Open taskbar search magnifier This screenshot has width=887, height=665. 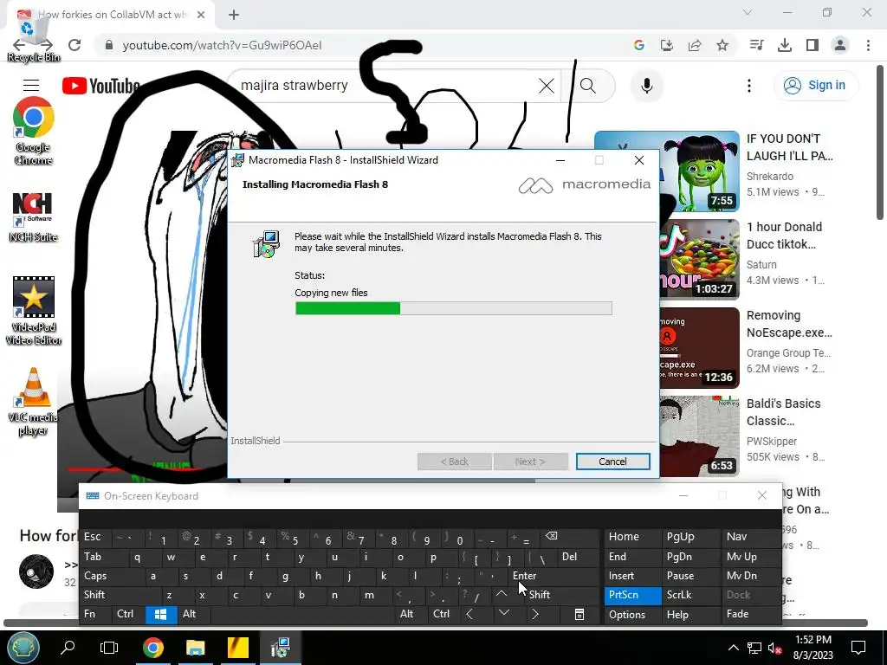[68, 648]
